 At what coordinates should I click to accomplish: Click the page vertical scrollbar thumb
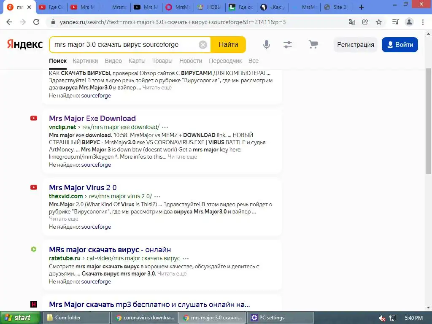click(428, 121)
